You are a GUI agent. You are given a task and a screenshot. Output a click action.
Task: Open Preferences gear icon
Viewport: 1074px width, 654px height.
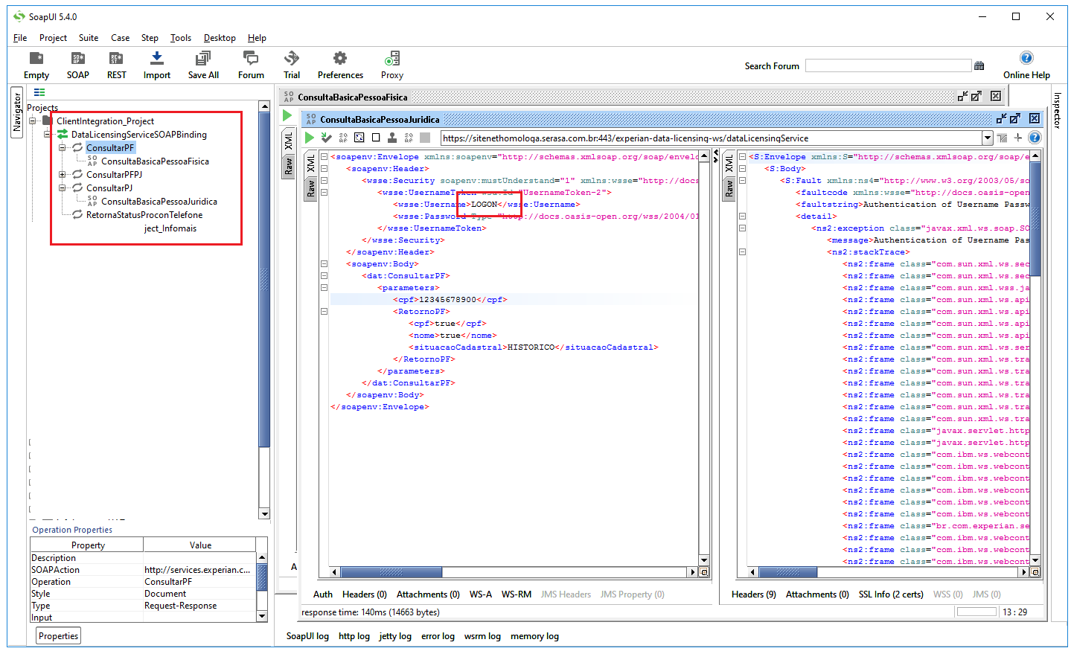point(340,65)
